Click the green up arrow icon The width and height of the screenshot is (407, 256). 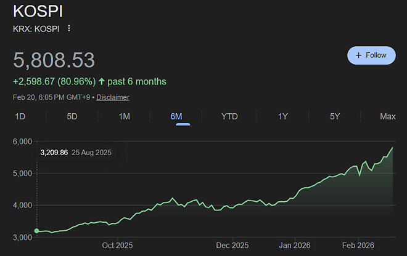click(x=102, y=81)
